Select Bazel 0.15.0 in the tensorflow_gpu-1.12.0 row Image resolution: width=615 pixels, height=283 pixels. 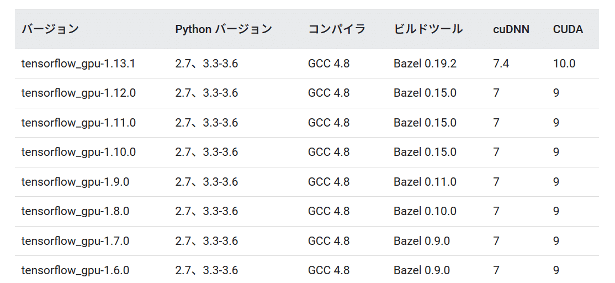click(x=425, y=93)
